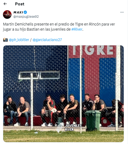Go back using the left arrow
Viewport: 128px width, 144px height.
[x=5, y=4]
